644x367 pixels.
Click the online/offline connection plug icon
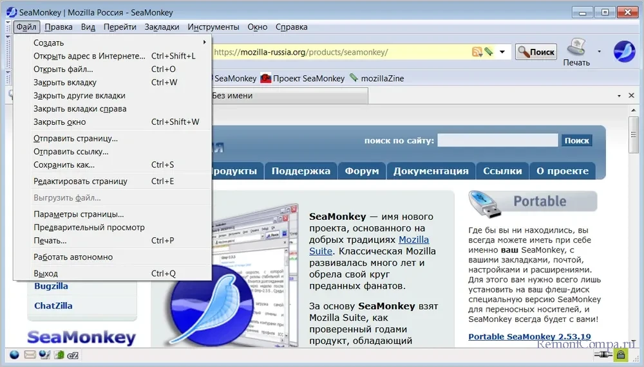pyautogui.click(x=603, y=354)
